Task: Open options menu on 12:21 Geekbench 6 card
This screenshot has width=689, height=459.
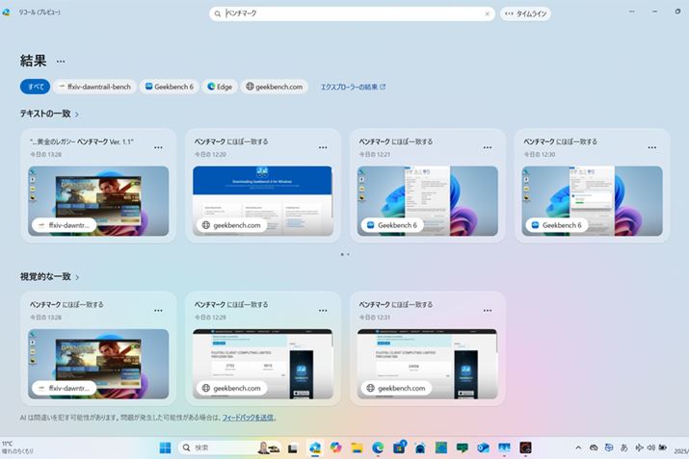Action: click(x=488, y=147)
